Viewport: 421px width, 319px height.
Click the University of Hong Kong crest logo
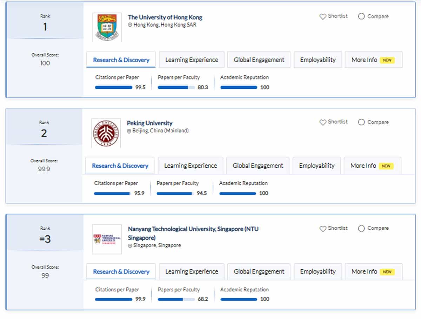click(x=107, y=27)
